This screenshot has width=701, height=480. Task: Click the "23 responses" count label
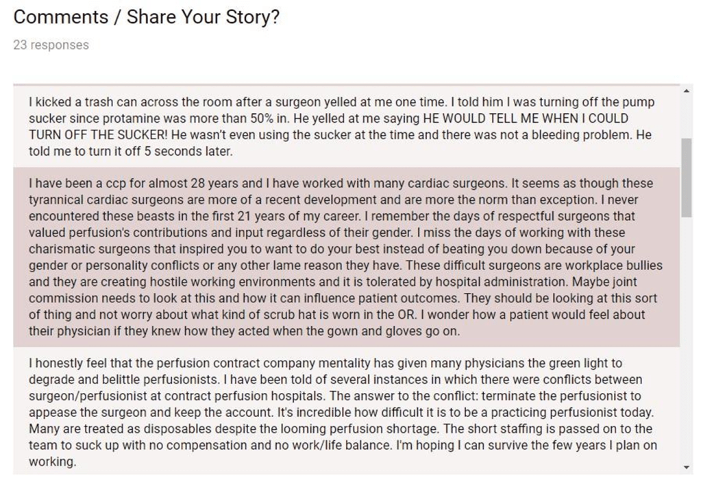[51, 45]
